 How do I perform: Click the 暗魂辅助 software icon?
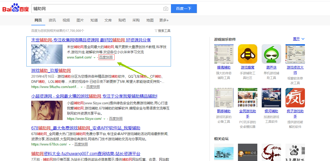tap(224, 54)
